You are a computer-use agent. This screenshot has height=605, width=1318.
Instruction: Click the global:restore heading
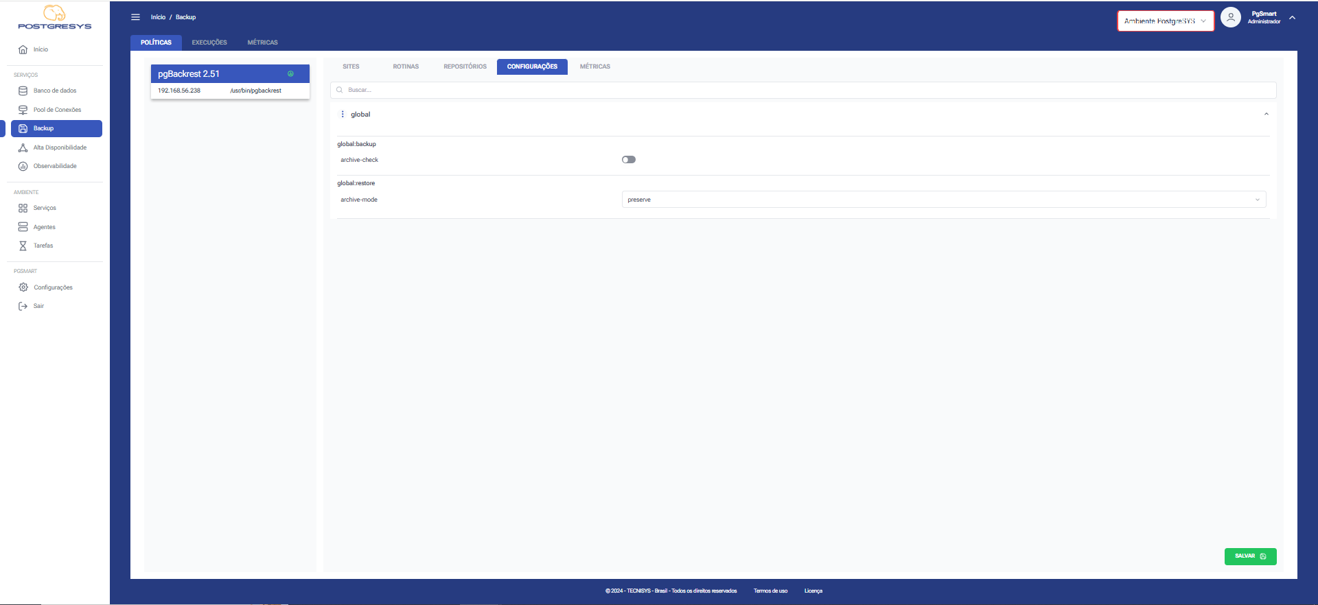click(356, 183)
